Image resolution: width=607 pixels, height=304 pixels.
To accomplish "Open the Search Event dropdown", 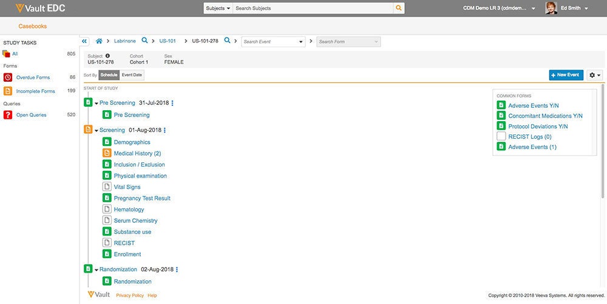I will (301, 42).
